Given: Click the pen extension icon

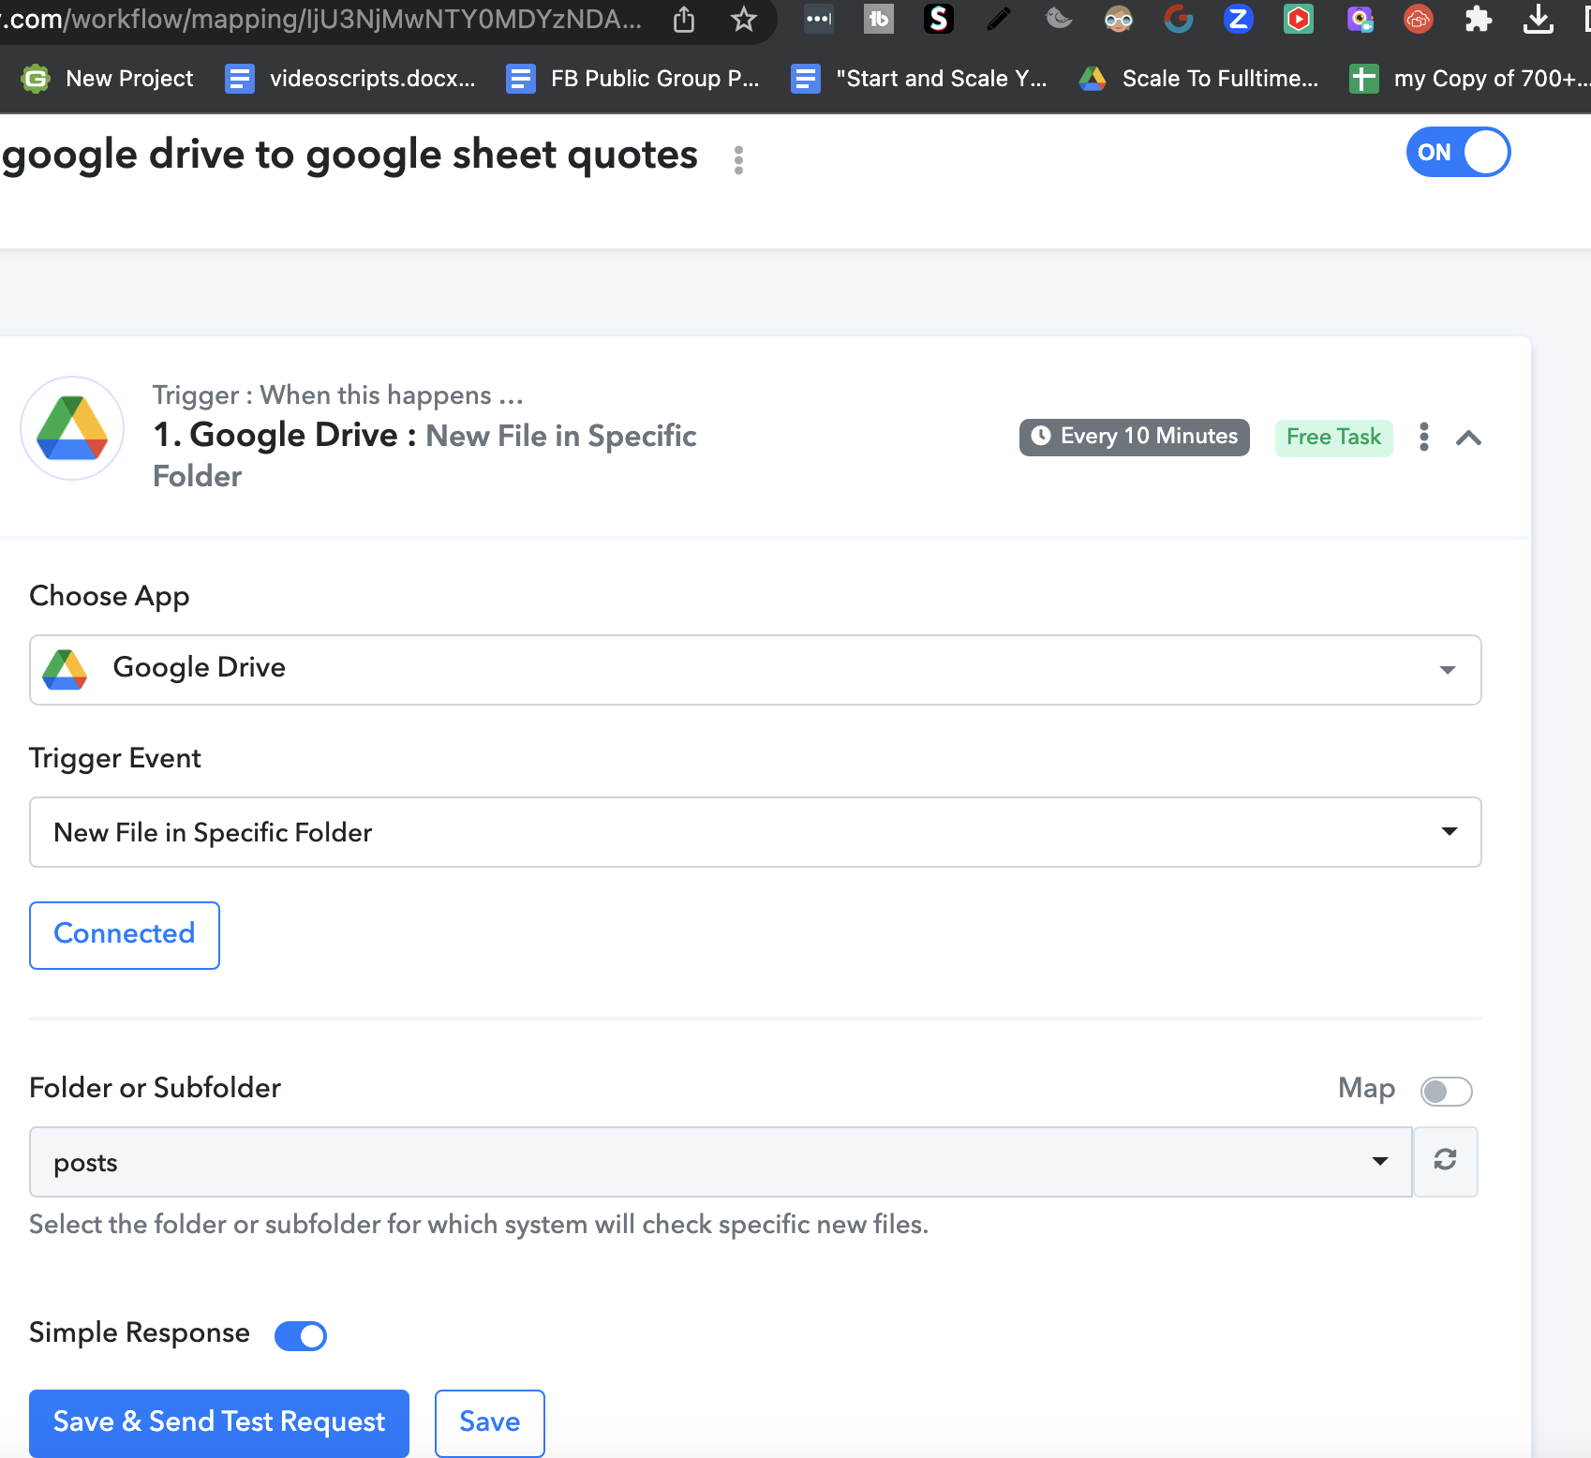Looking at the screenshot, I should (x=999, y=19).
